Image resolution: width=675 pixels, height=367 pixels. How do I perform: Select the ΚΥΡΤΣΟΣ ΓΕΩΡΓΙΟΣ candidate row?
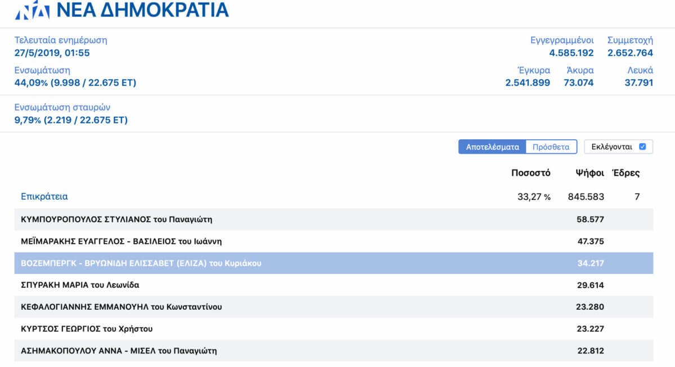point(334,329)
